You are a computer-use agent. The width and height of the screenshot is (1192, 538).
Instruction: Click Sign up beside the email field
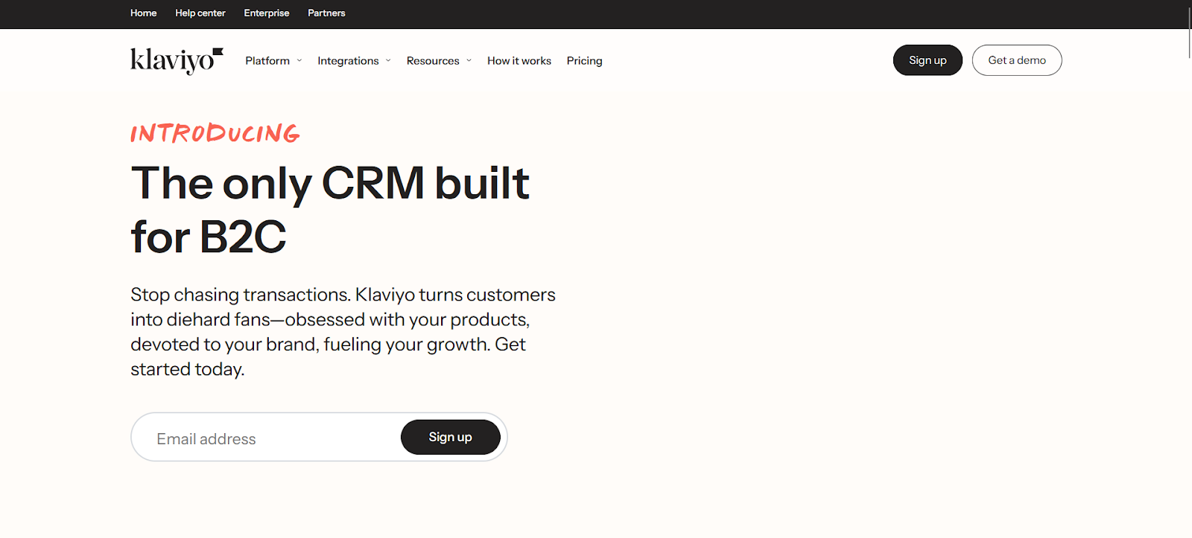pyautogui.click(x=450, y=437)
